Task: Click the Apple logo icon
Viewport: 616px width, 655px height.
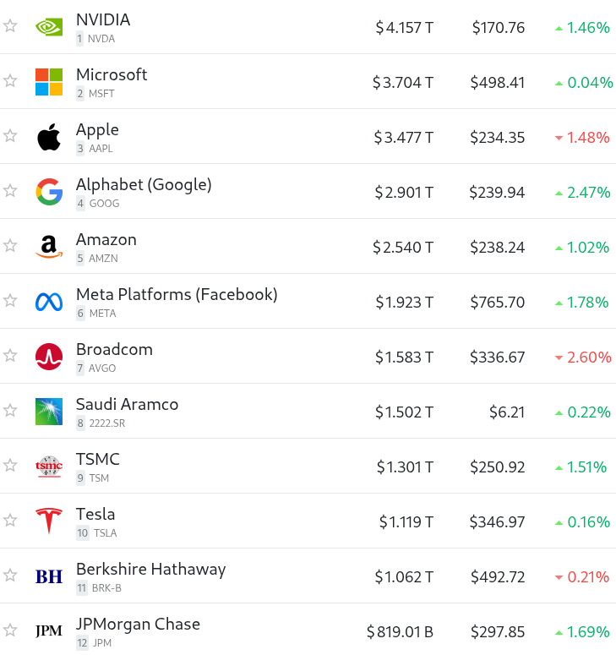Action: click(49, 137)
